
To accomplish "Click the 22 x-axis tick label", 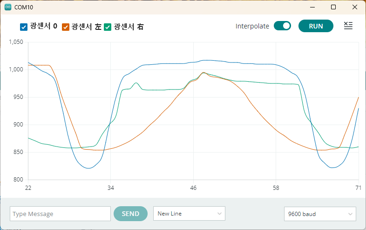I will tap(28, 188).
